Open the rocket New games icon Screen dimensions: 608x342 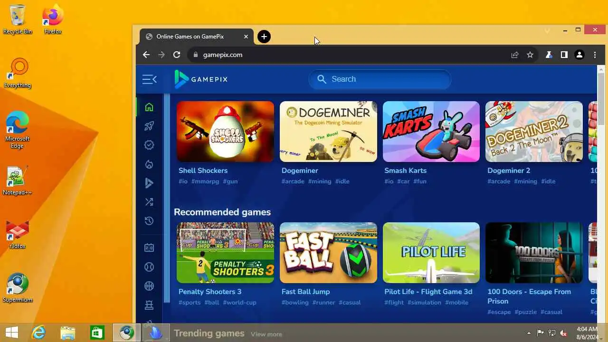click(149, 126)
